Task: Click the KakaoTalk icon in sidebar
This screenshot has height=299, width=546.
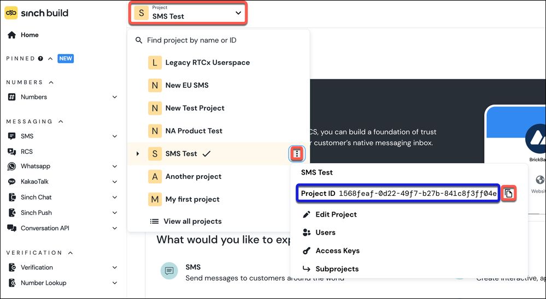Action: tap(12, 182)
